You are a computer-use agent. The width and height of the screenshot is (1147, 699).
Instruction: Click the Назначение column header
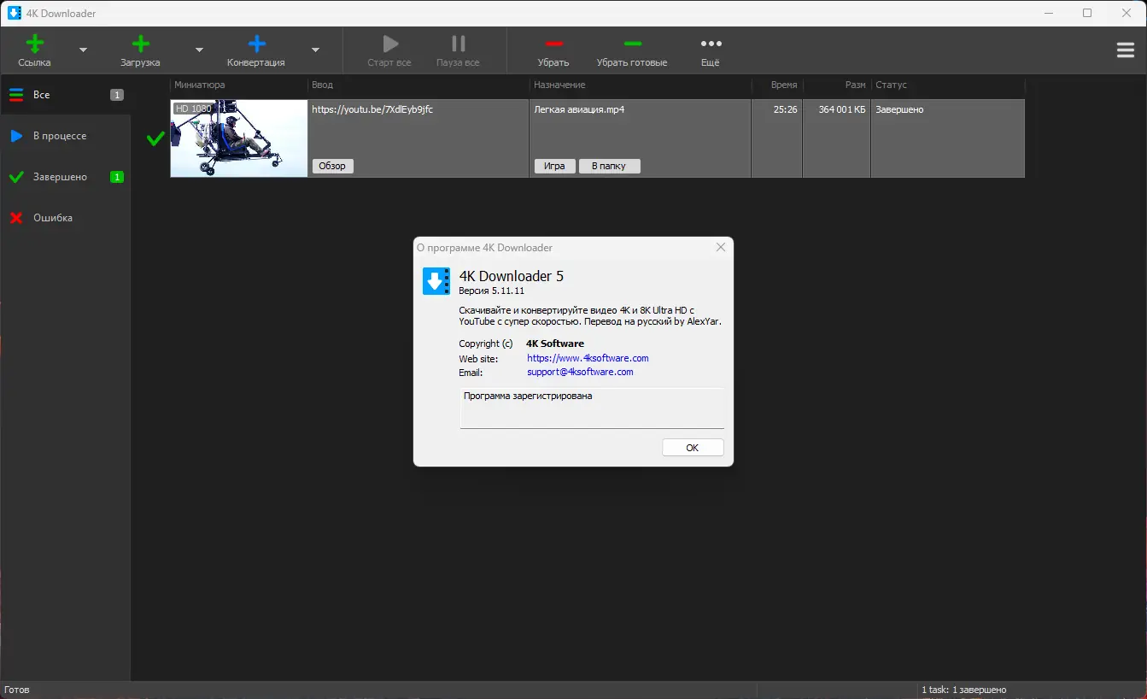pyautogui.click(x=641, y=85)
